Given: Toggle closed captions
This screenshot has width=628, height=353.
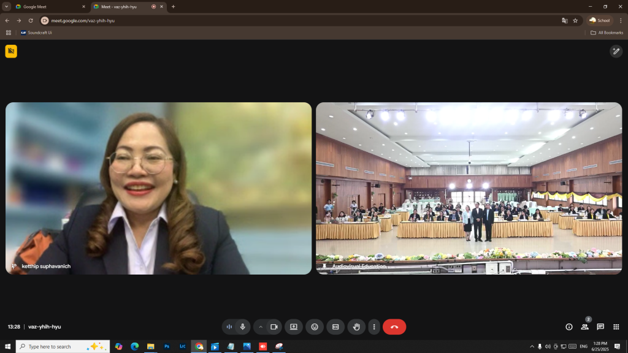Looking at the screenshot, I should (335, 327).
